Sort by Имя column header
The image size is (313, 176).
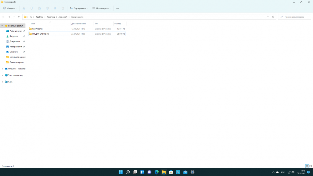(50, 23)
